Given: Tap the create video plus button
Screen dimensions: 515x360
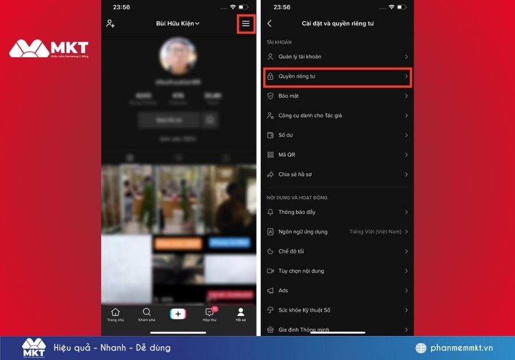Looking at the screenshot, I should tap(178, 313).
